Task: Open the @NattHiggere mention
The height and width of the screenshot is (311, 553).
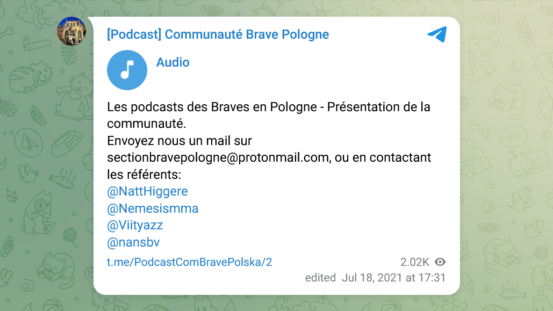Action: click(x=147, y=191)
